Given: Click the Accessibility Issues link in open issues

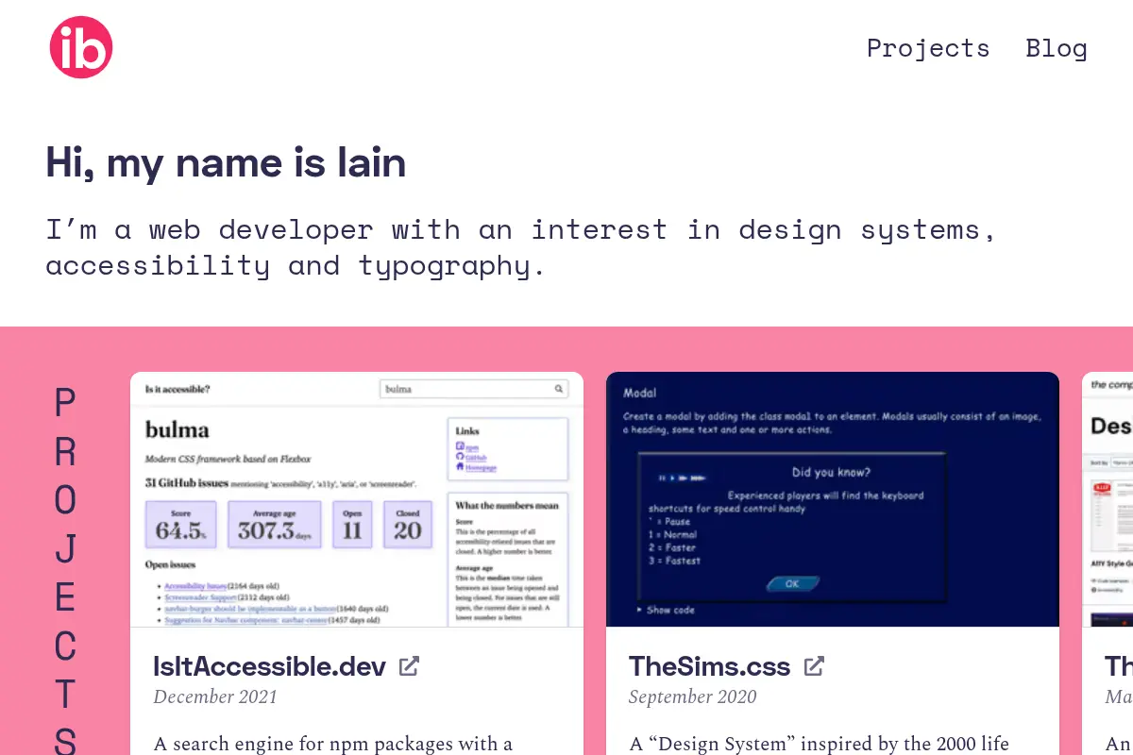Looking at the screenshot, I should coord(195,586).
